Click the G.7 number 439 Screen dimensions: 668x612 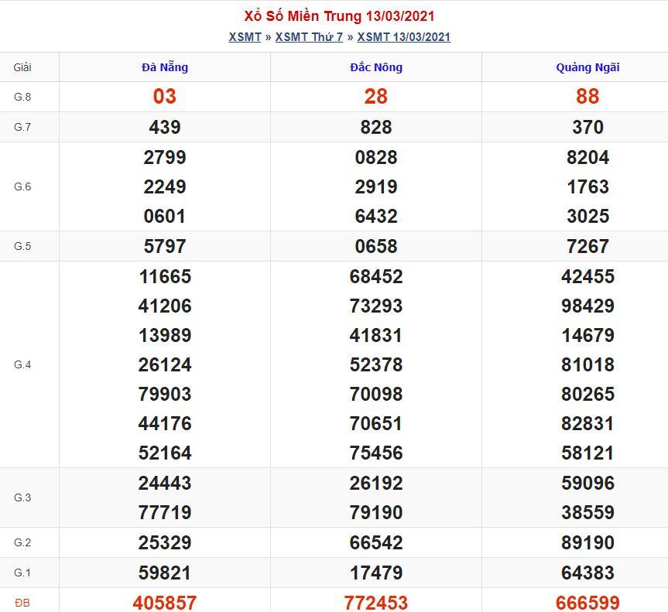(x=165, y=127)
